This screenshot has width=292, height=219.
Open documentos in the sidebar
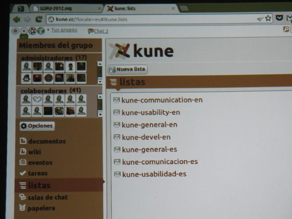[x=42, y=141]
